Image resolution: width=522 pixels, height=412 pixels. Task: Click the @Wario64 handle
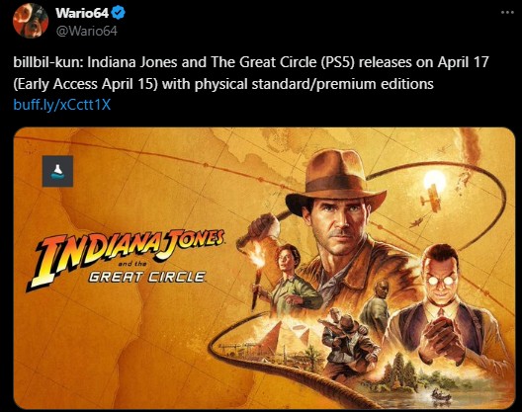coord(87,31)
